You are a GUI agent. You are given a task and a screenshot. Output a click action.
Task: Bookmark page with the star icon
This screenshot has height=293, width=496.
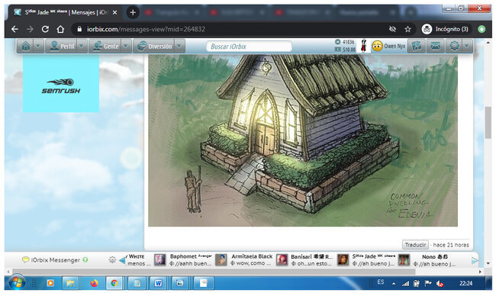[x=407, y=29]
